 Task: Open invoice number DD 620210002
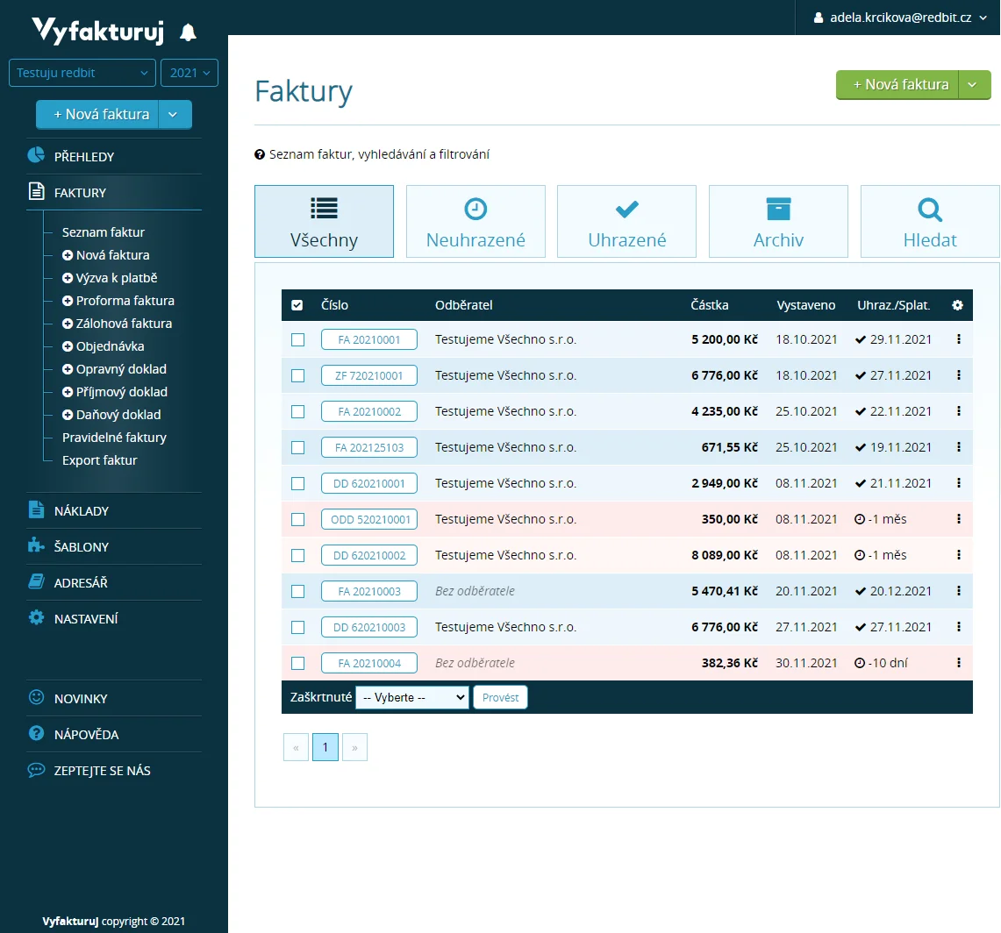pos(369,555)
